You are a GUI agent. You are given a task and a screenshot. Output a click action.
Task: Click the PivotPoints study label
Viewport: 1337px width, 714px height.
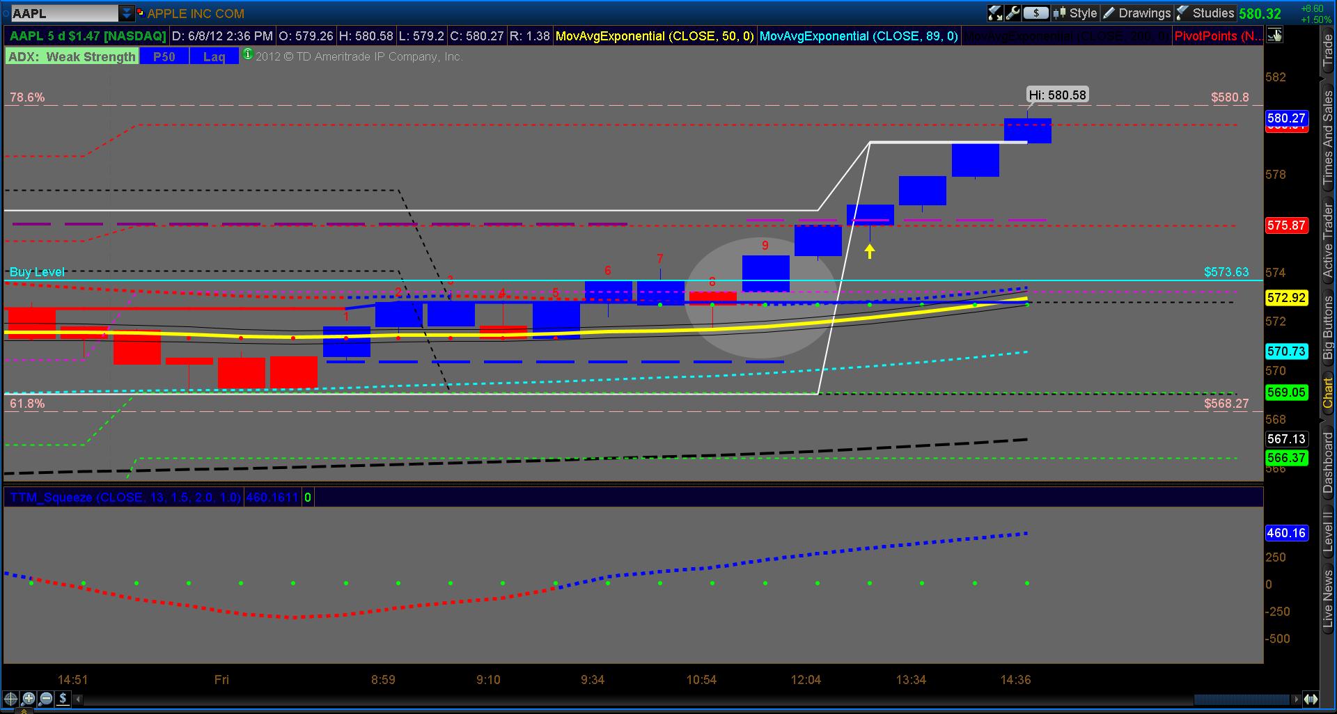1217,36
